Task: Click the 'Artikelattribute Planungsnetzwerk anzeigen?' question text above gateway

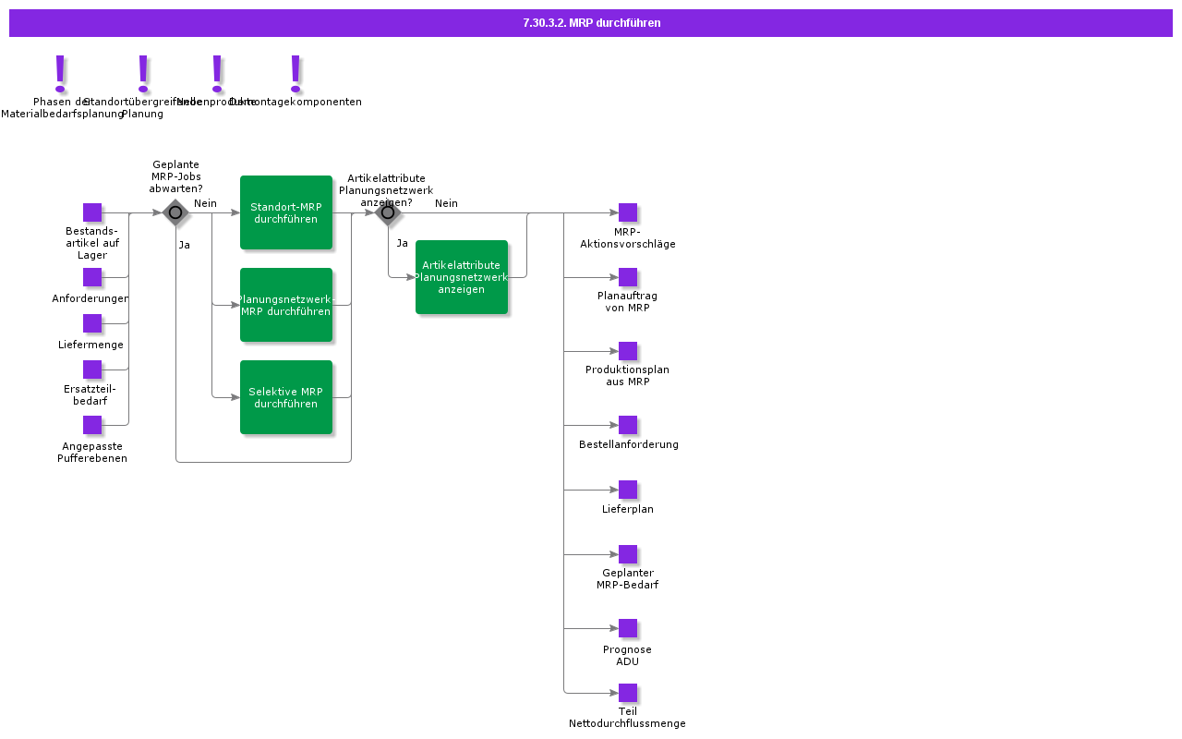Action: click(386, 190)
